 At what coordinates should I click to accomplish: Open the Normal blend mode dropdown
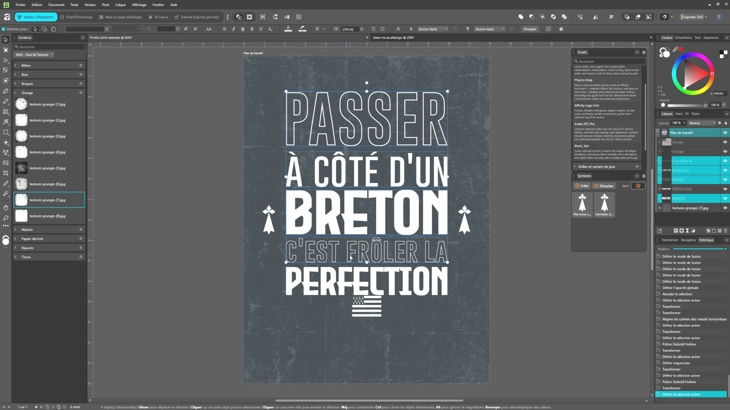702,123
